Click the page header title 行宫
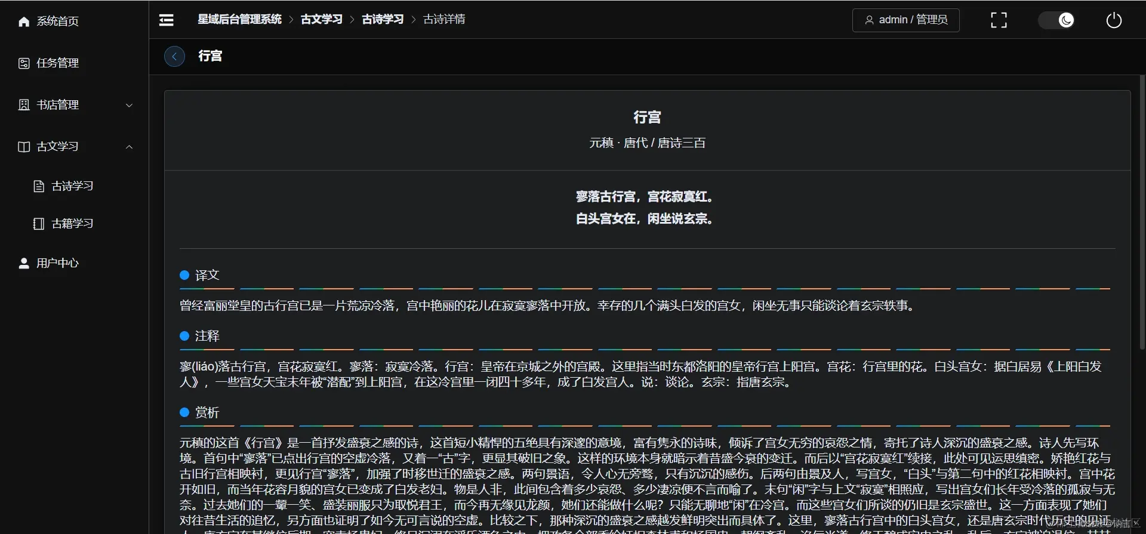1146x534 pixels. tap(210, 56)
